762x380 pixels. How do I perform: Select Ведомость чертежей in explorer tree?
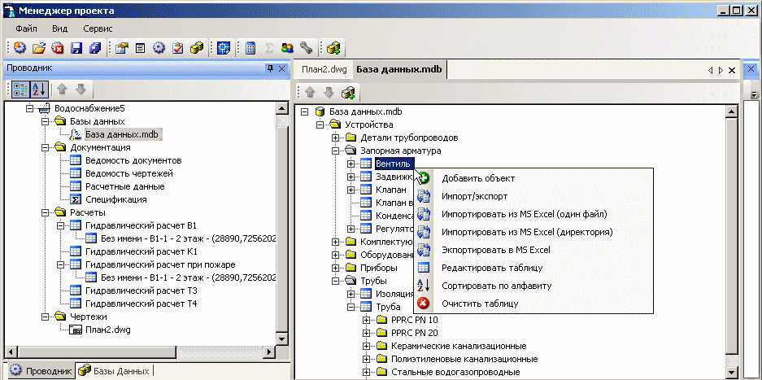tap(128, 173)
